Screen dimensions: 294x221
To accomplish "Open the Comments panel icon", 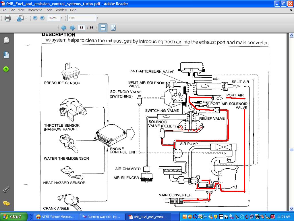I will pos(6,203).
